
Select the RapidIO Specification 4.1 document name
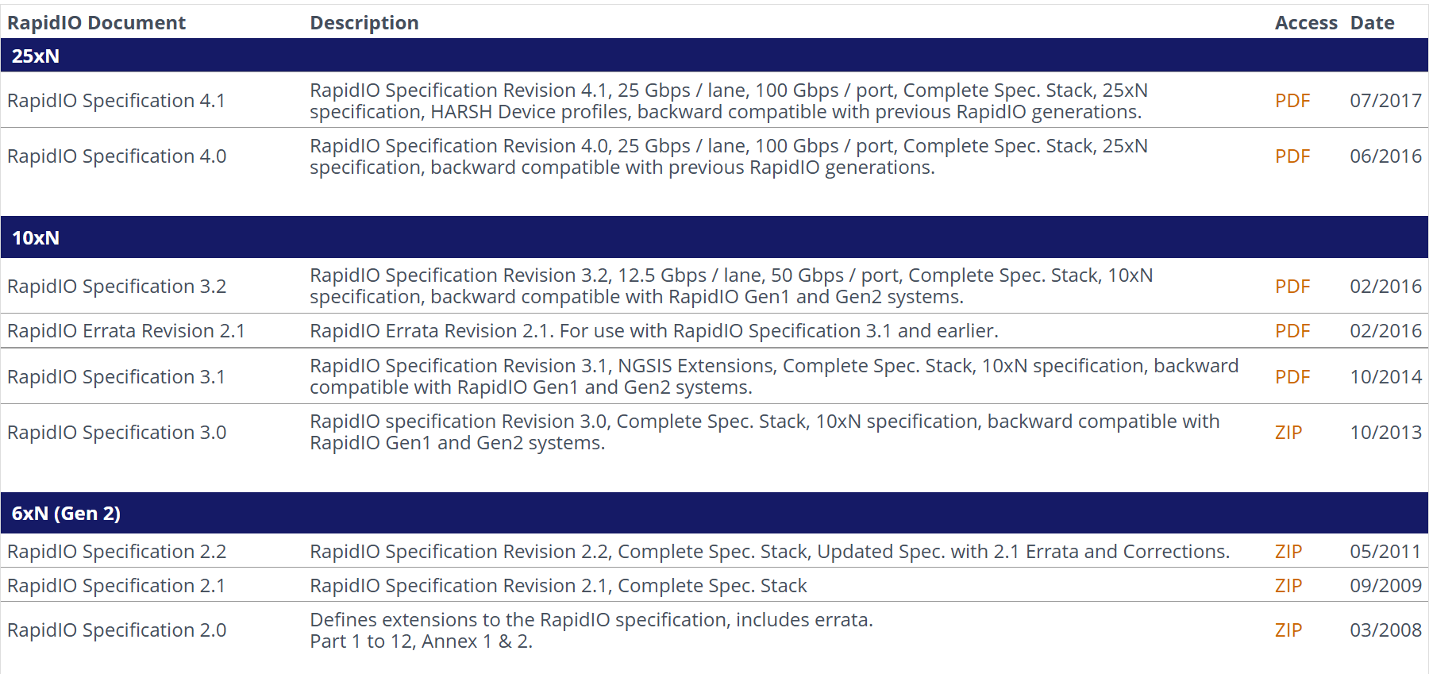[x=116, y=101]
